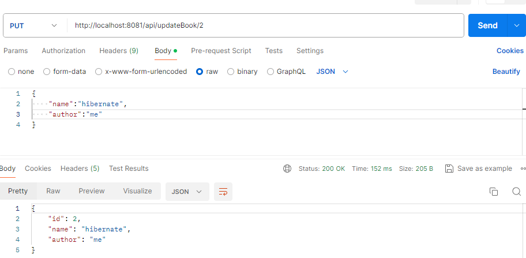Click the word wrap icon in response toolbar
The height and width of the screenshot is (258, 526).
coord(223,192)
